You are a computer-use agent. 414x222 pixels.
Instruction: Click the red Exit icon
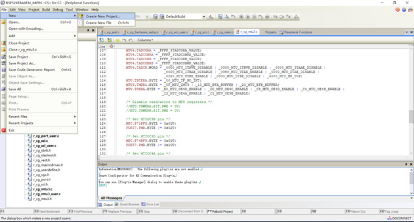pyautogui.click(x=4, y=130)
